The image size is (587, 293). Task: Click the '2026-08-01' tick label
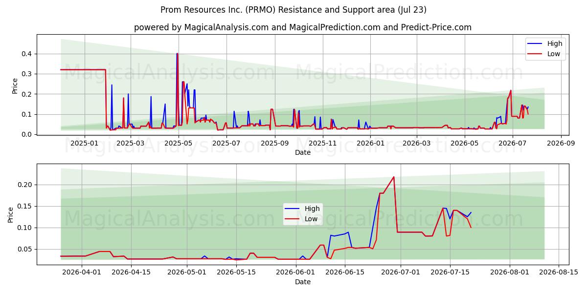510,273
